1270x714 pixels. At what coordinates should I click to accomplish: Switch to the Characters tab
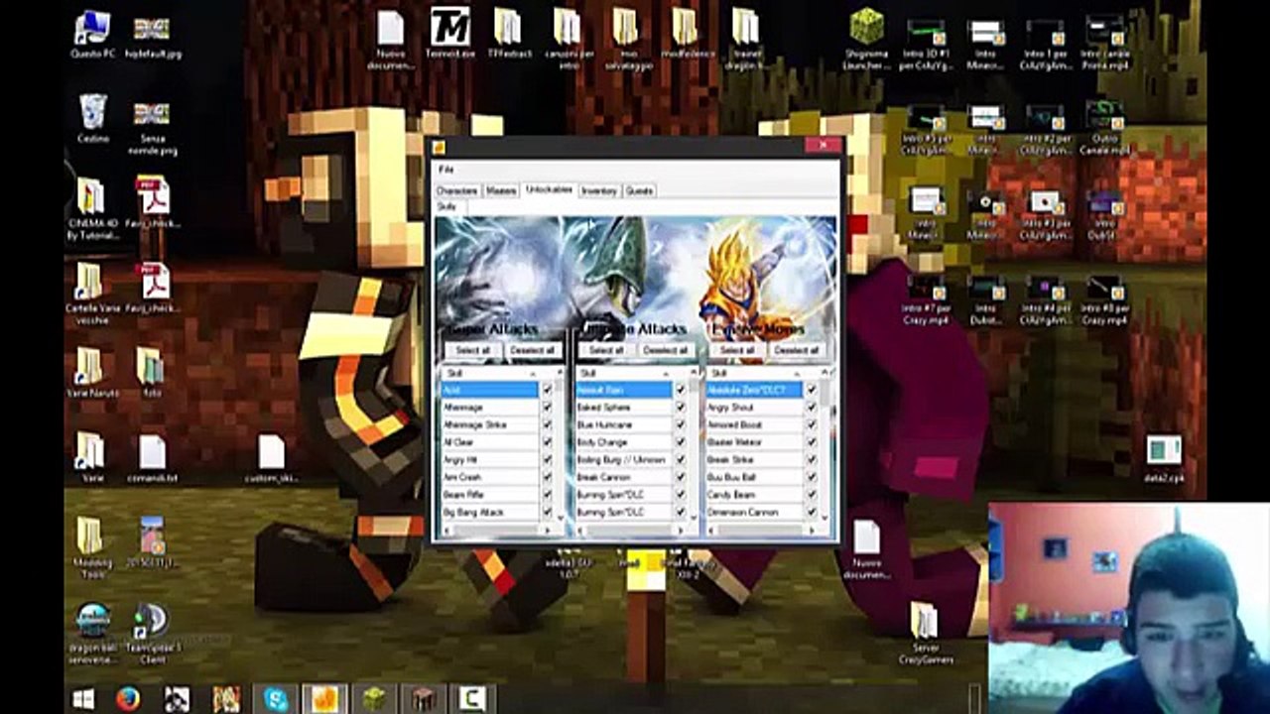[457, 190]
